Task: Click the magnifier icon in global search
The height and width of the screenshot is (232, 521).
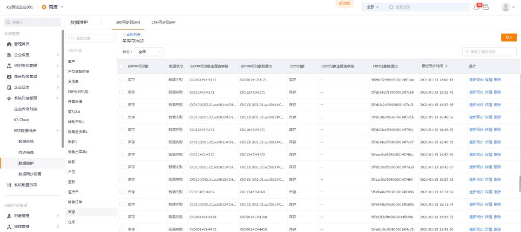Action: click(391, 7)
